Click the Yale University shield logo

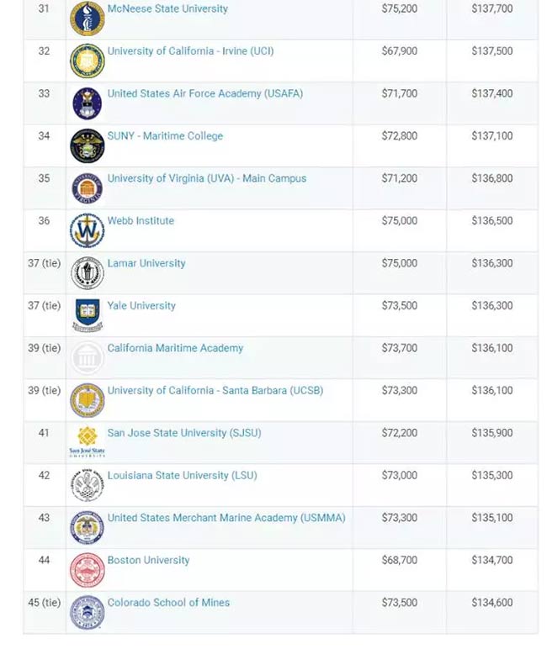pos(87,315)
